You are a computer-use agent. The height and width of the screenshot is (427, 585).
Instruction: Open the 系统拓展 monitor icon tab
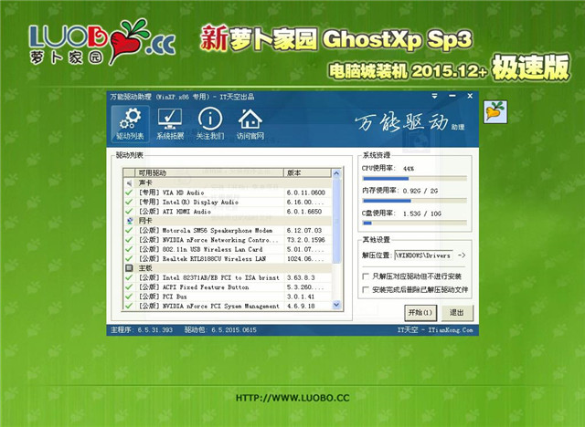[x=170, y=123]
